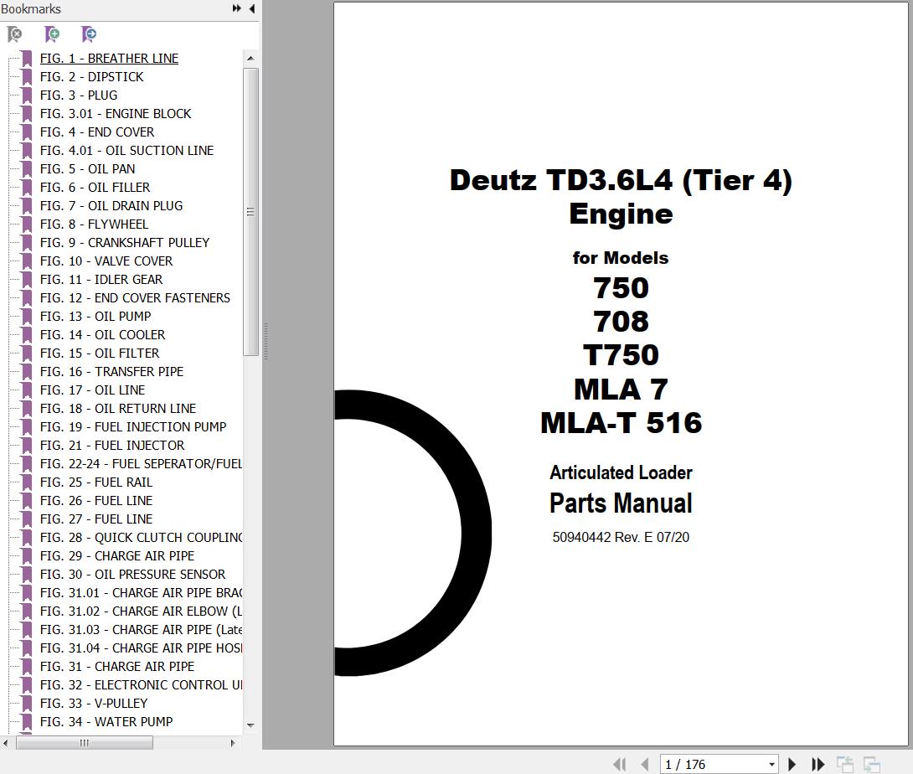Viewport: 913px width, 774px height.
Task: Click the add new bookmark icon
Action: 52,34
